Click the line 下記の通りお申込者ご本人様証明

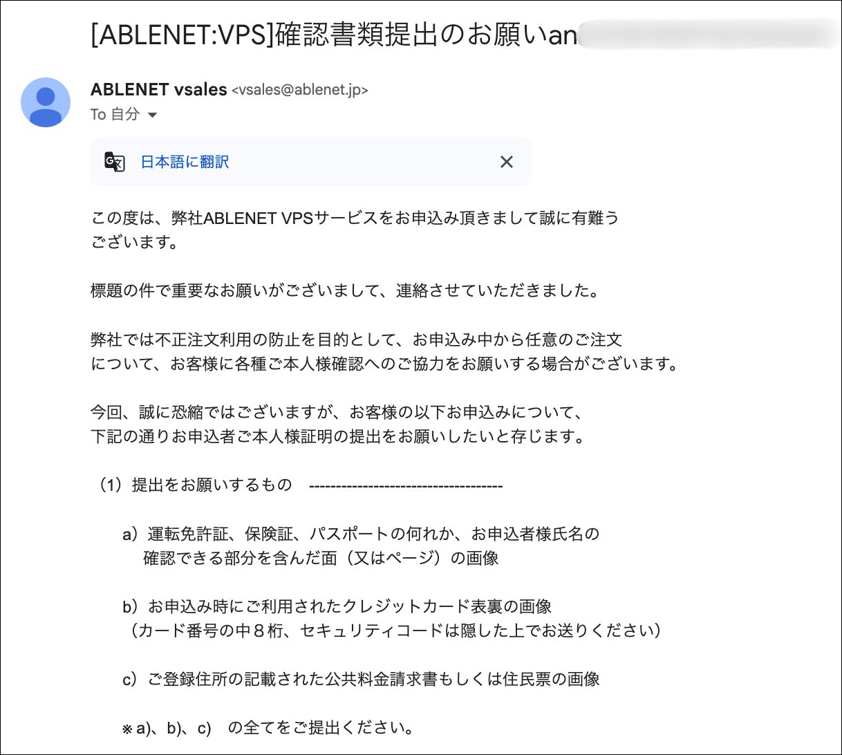tap(338, 437)
